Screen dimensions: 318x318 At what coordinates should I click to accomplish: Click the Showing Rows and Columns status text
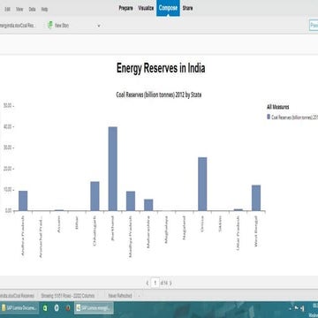(x=68, y=295)
